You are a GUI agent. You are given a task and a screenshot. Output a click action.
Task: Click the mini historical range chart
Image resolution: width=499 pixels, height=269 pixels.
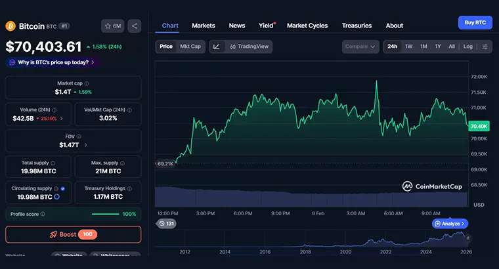[311, 238]
